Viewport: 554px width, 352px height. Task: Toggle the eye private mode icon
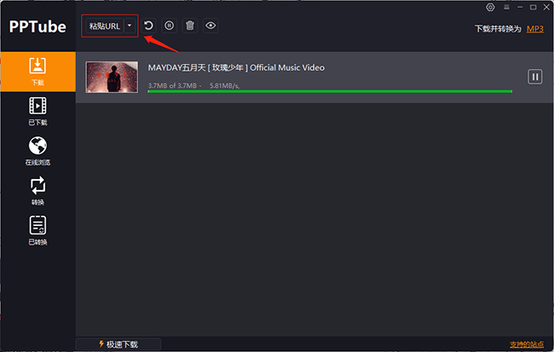[x=211, y=26]
